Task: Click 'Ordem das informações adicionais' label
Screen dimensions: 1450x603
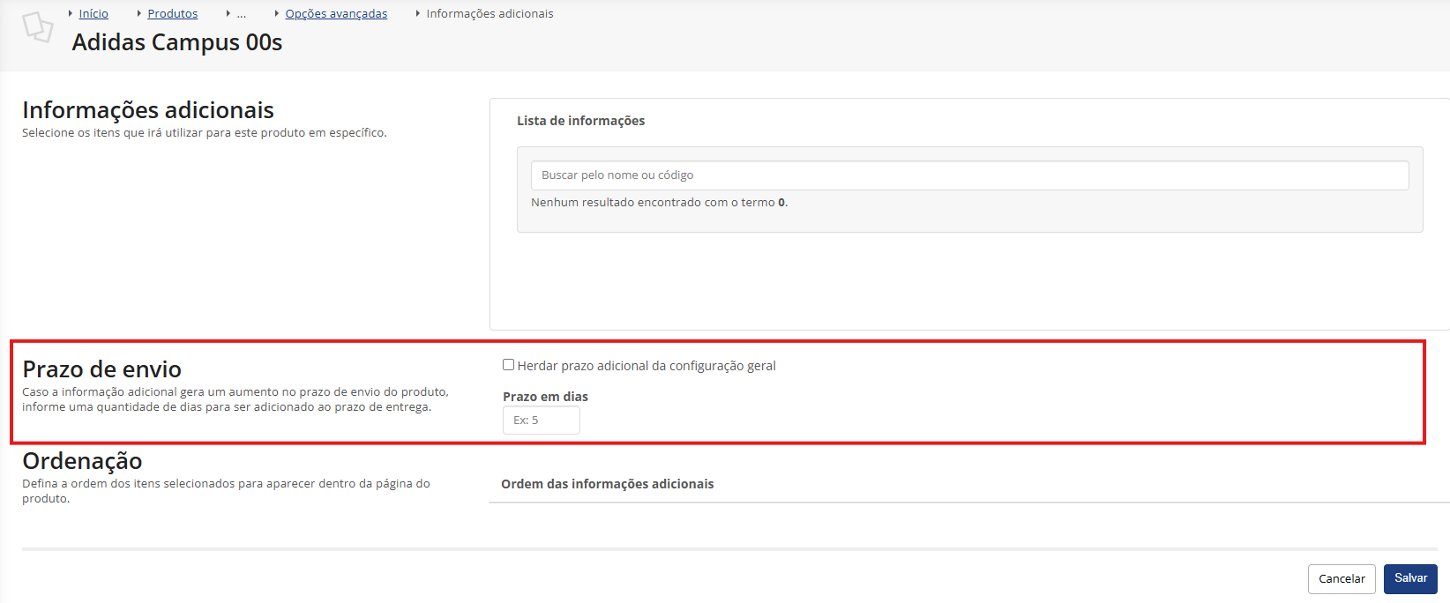Action: coord(608,484)
